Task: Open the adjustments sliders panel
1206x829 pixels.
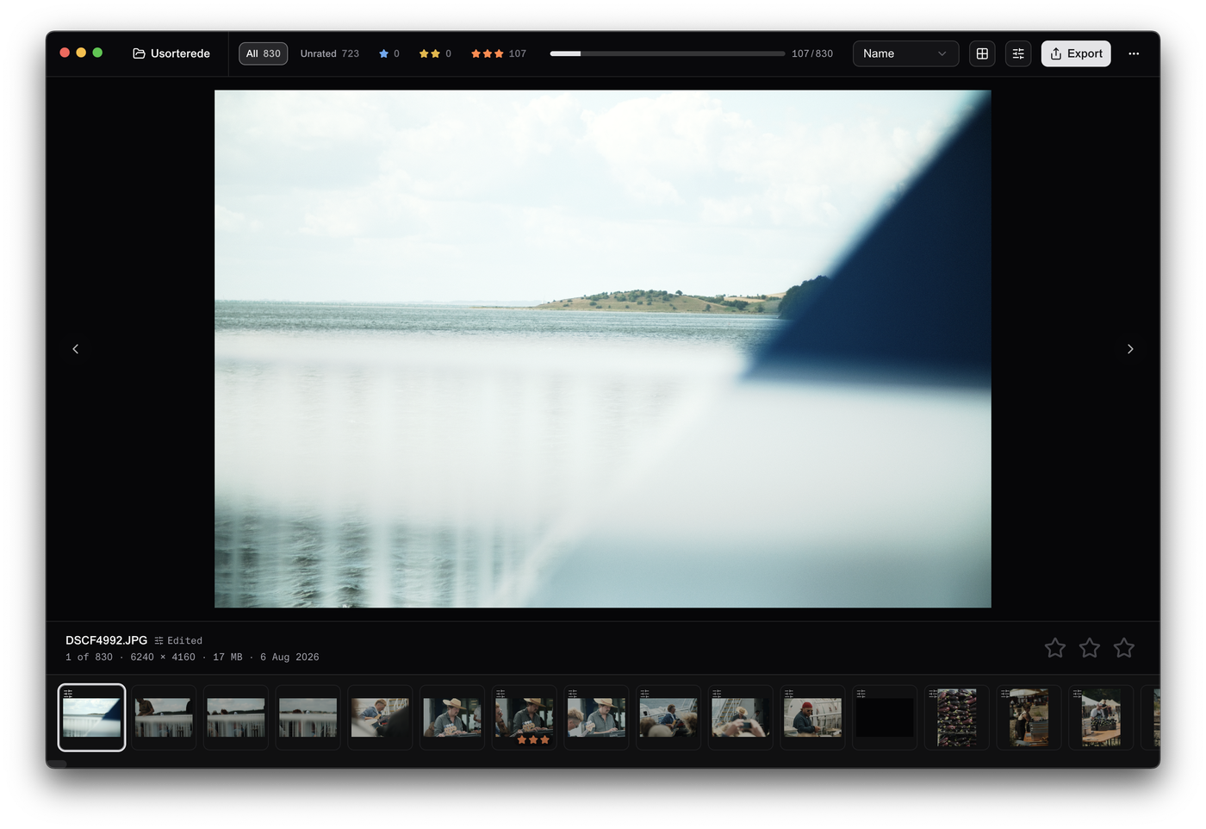Action: [x=1018, y=53]
